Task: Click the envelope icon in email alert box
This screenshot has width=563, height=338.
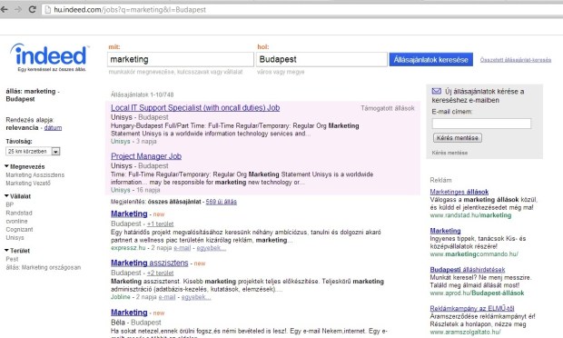Action: click(x=436, y=91)
